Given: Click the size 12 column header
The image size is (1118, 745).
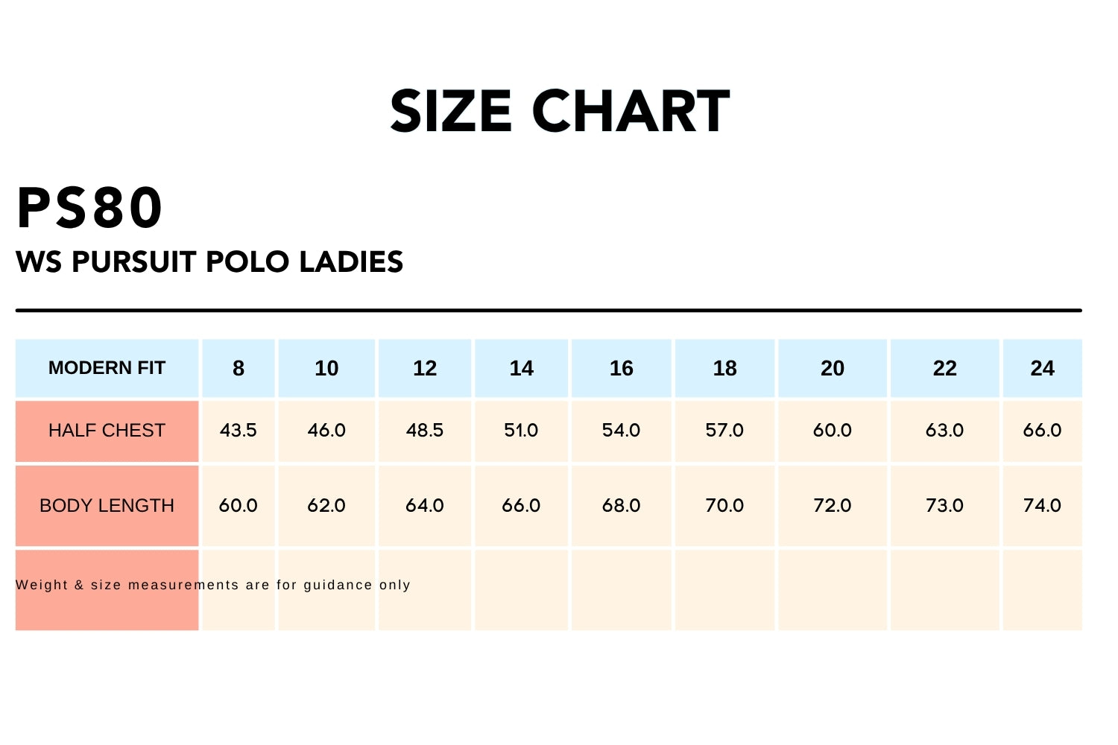Looking at the screenshot, I should [x=425, y=368].
